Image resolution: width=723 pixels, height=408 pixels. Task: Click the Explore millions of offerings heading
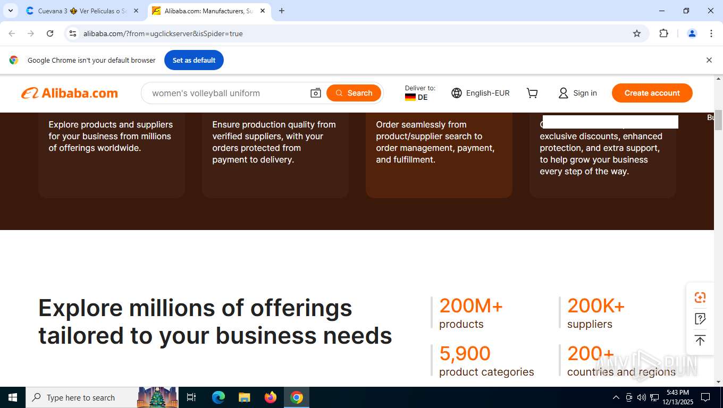[x=215, y=321]
